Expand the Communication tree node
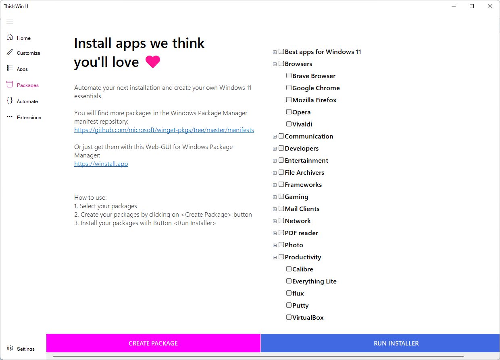The image size is (500, 360). click(x=275, y=137)
